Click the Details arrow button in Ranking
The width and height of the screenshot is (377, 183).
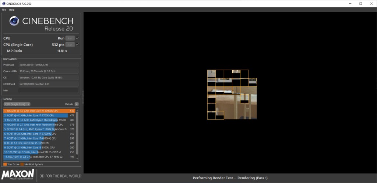click(x=77, y=104)
